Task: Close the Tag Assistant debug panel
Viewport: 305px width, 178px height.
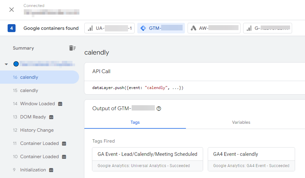Action: 12,10
